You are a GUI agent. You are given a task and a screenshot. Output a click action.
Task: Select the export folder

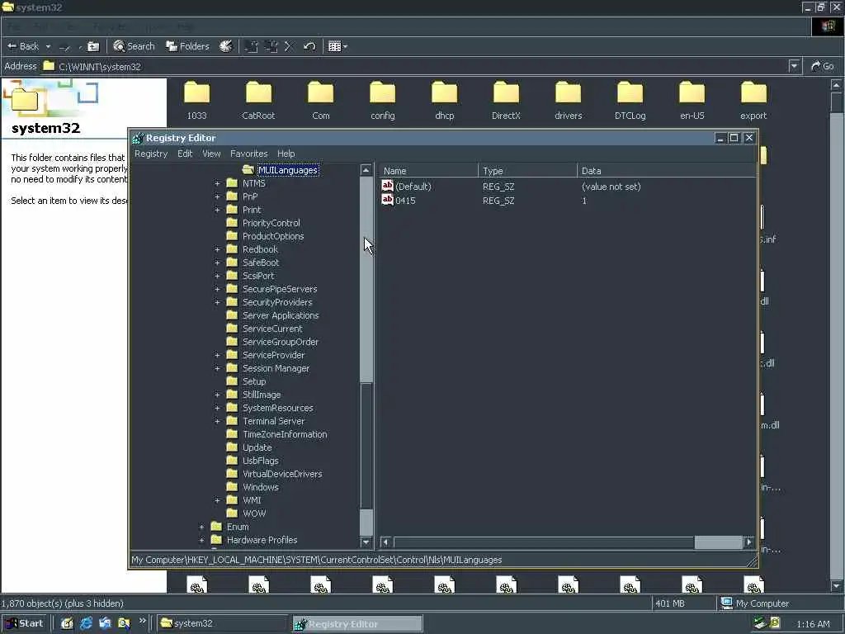[753, 101]
